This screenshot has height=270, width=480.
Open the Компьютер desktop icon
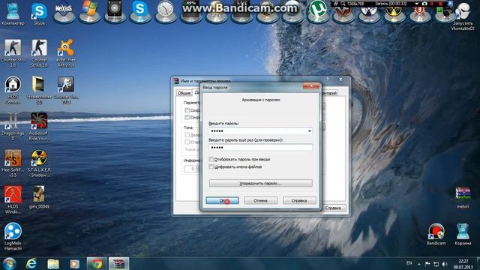pos(13,14)
